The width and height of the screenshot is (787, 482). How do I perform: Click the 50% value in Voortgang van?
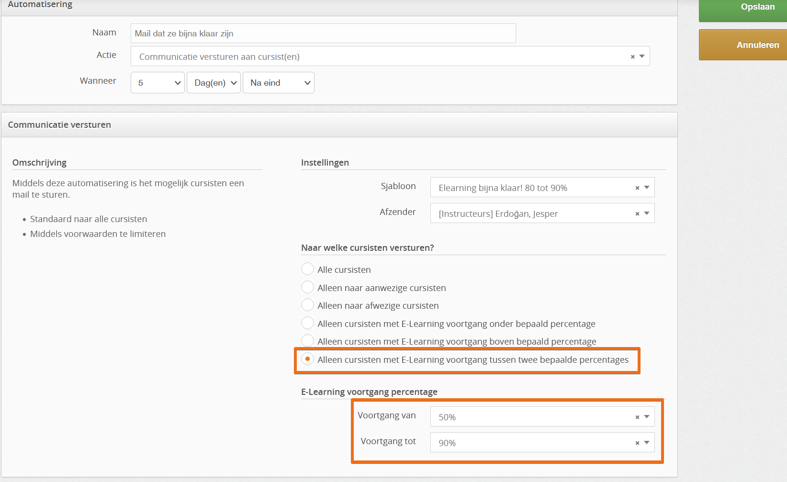point(447,417)
